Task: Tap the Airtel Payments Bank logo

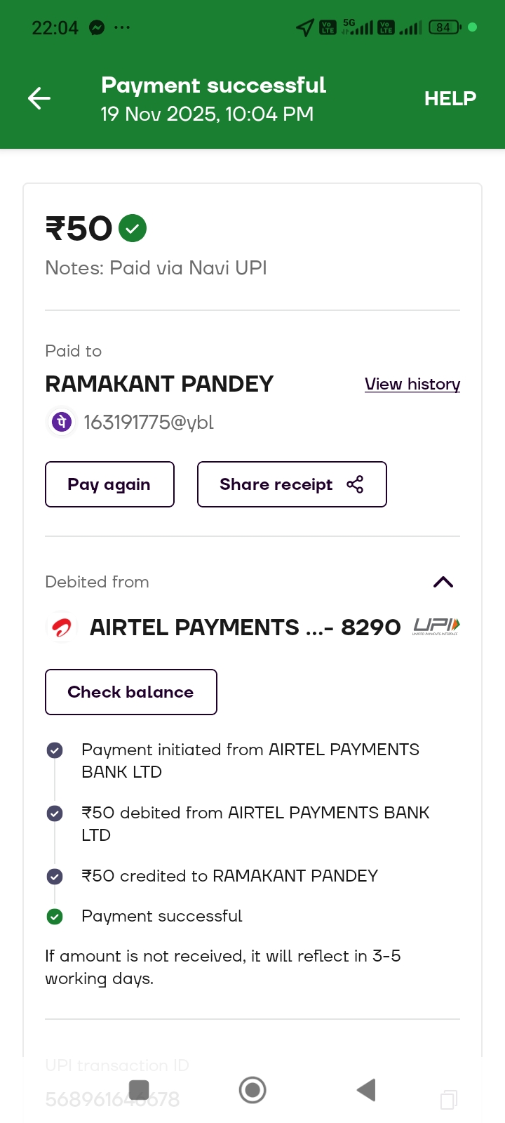Action: tap(62, 627)
